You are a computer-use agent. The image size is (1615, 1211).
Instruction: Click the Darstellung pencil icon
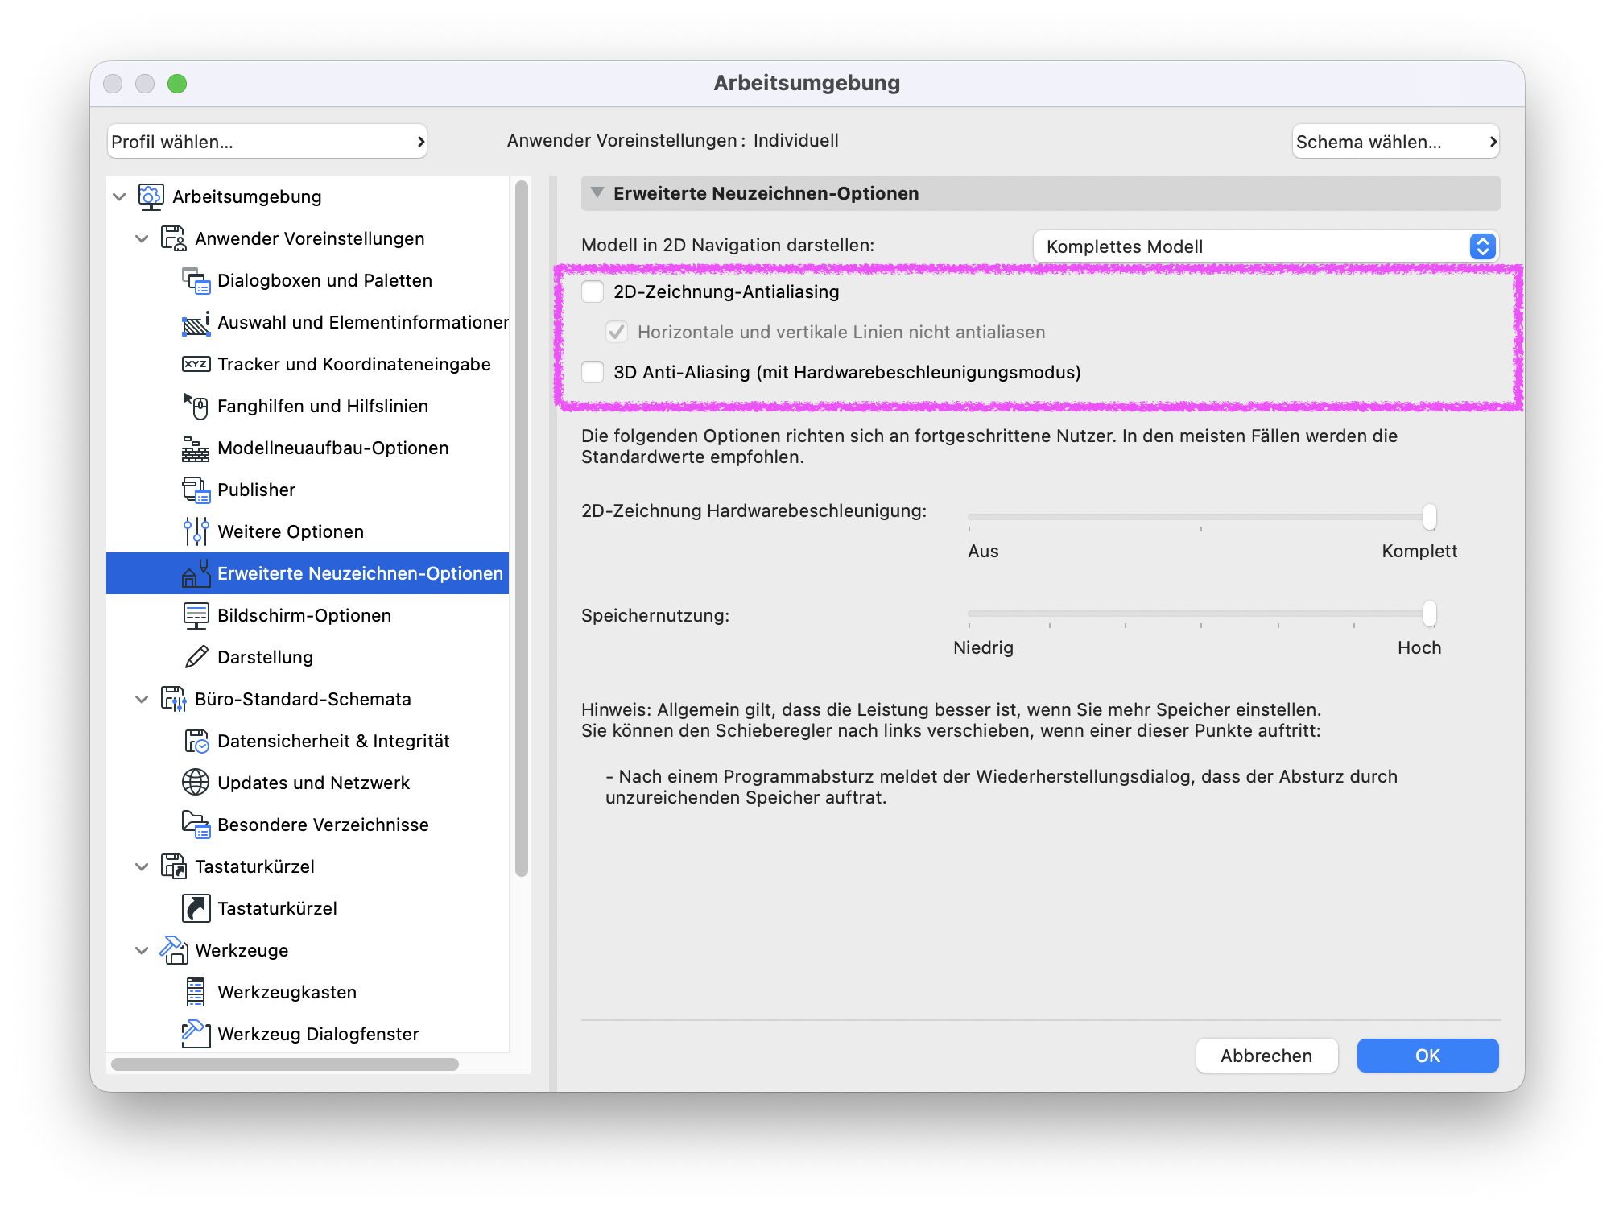coord(196,657)
